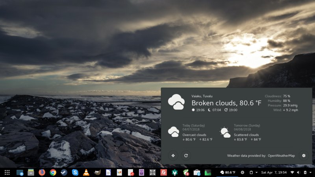
Task: Open Steam from the taskbar
Action: (x=64, y=172)
